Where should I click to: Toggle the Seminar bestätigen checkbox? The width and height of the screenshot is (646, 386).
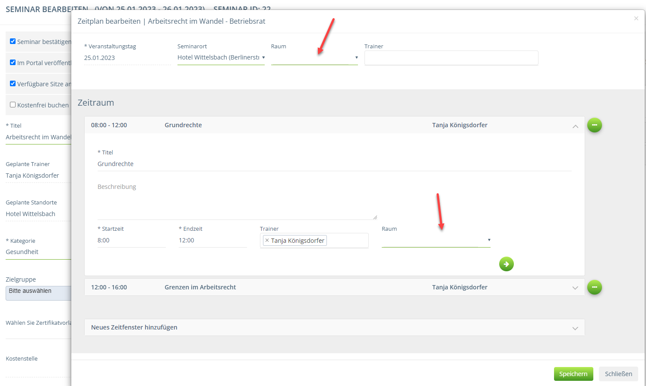[13, 41]
